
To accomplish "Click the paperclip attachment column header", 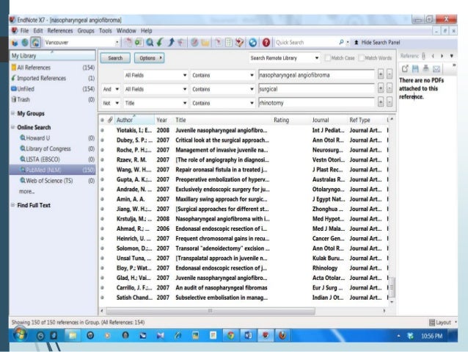I will point(110,120).
